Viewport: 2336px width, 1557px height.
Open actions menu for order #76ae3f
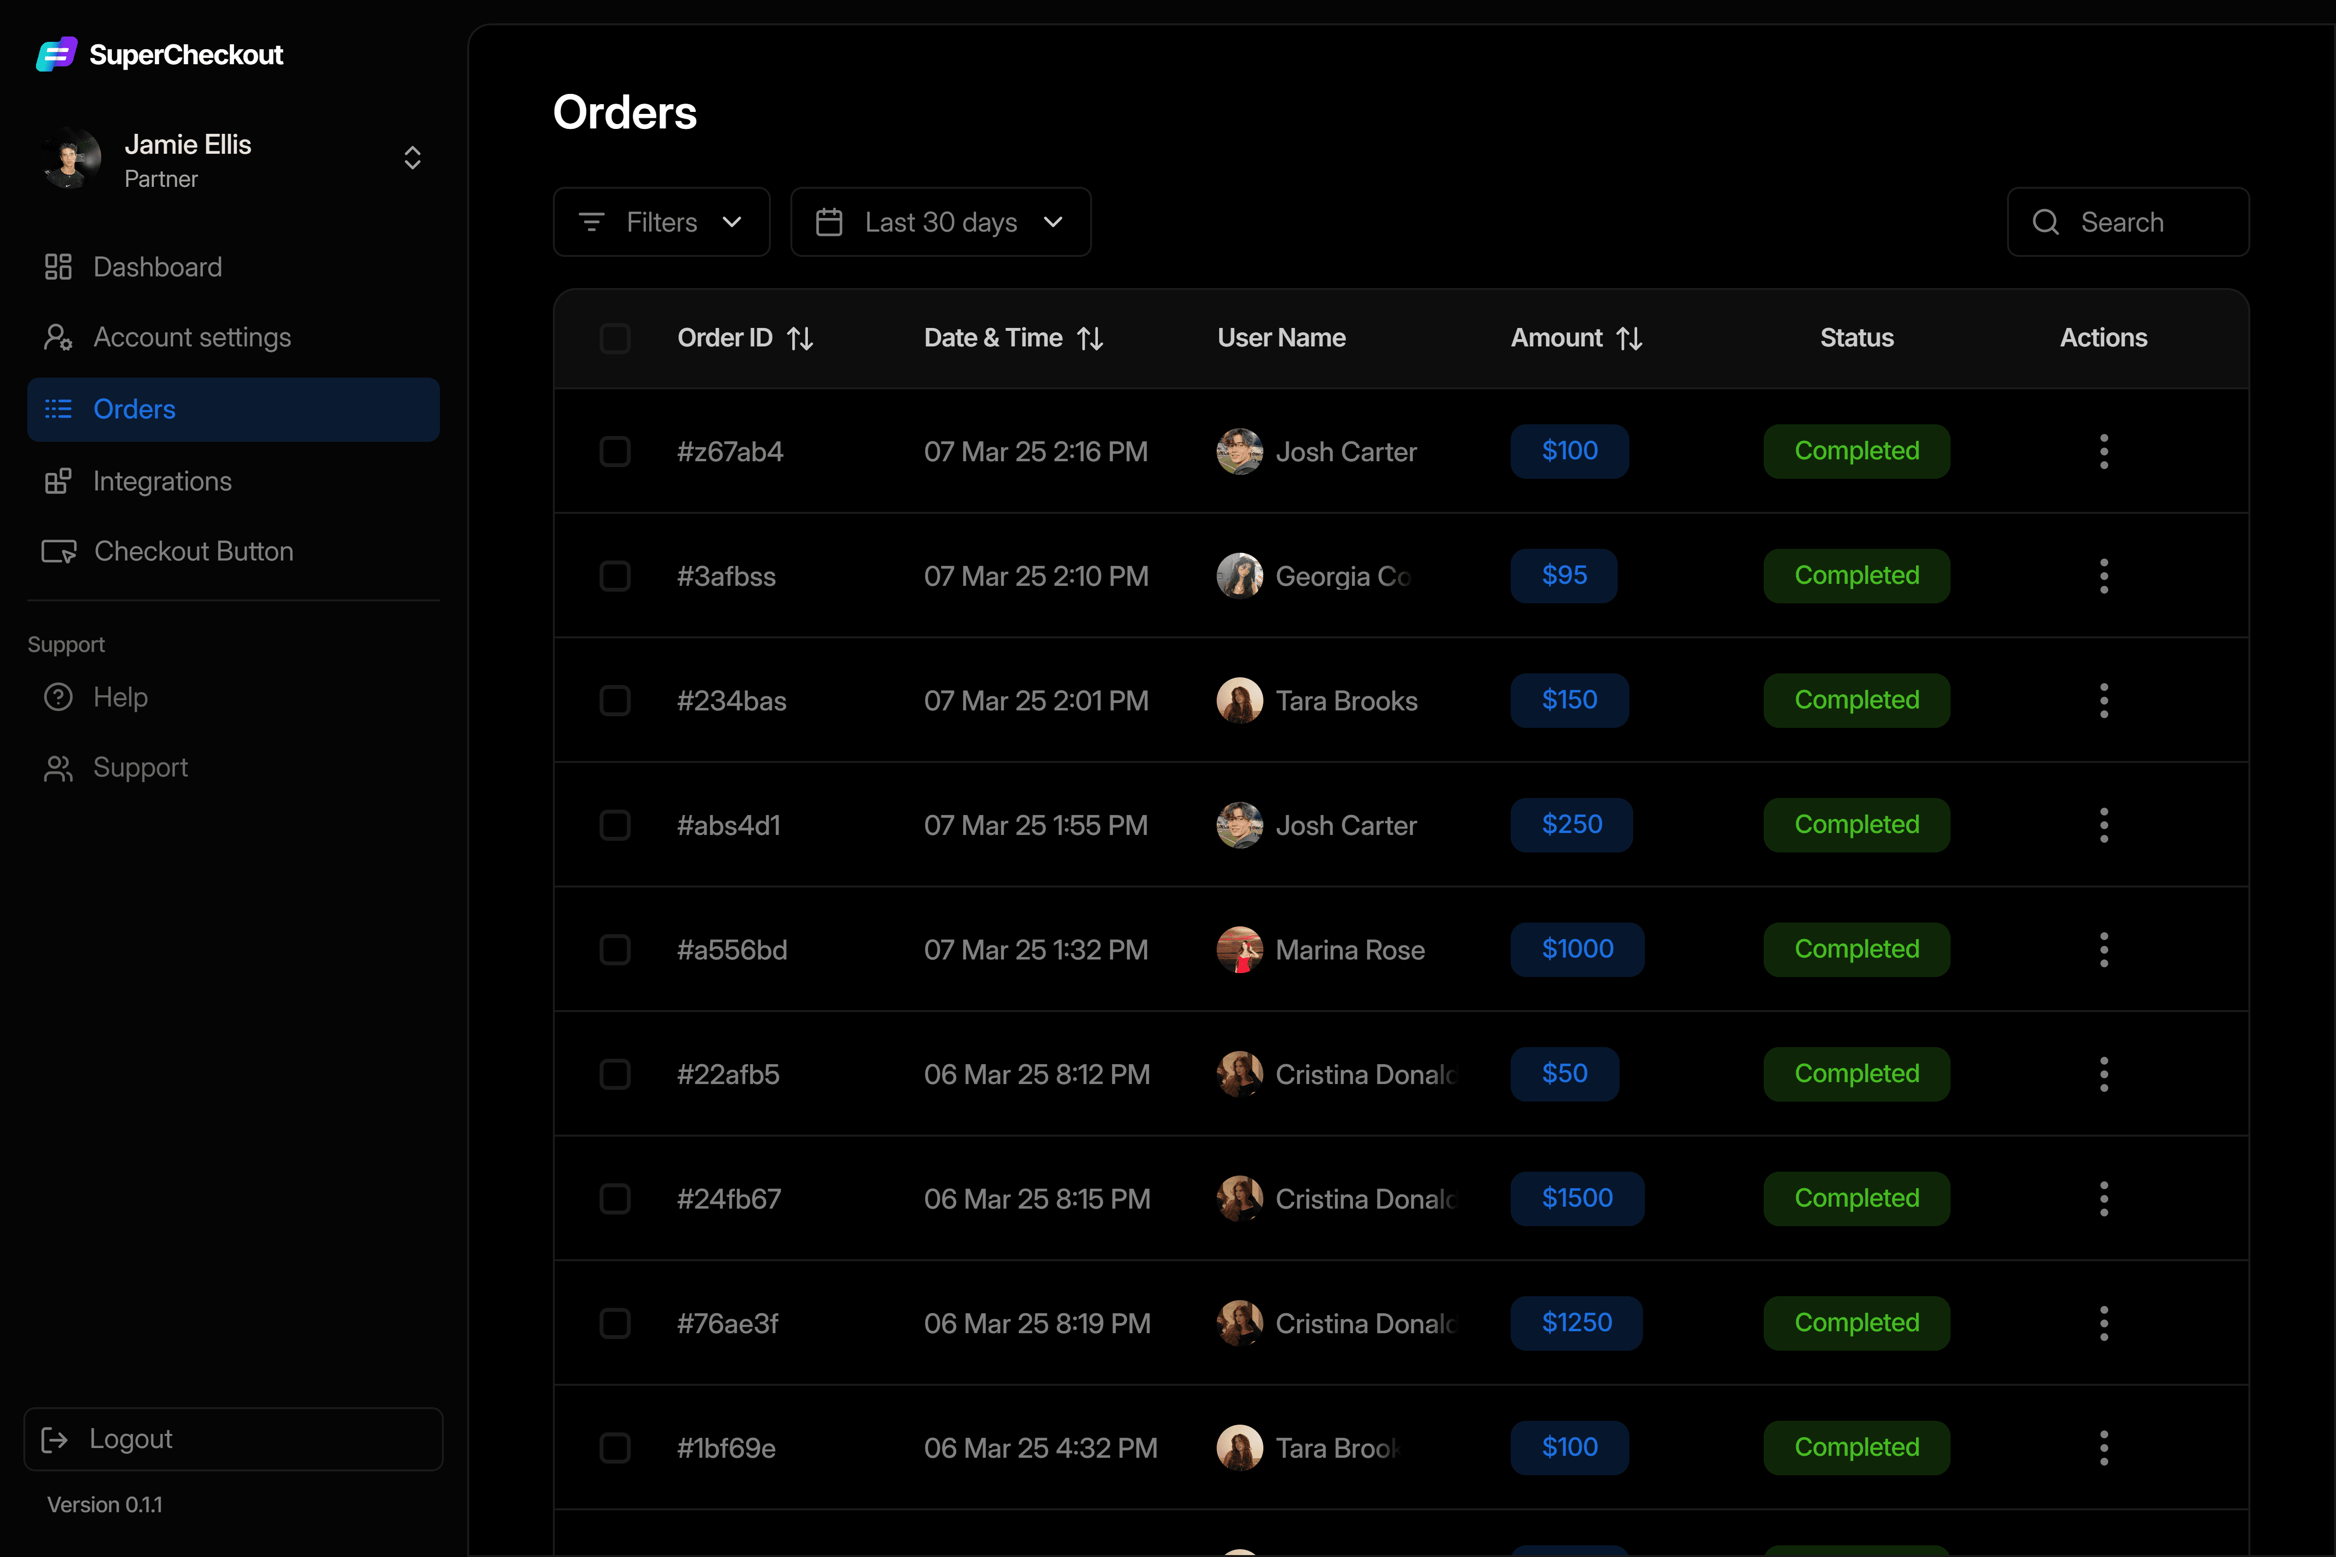(2103, 1323)
